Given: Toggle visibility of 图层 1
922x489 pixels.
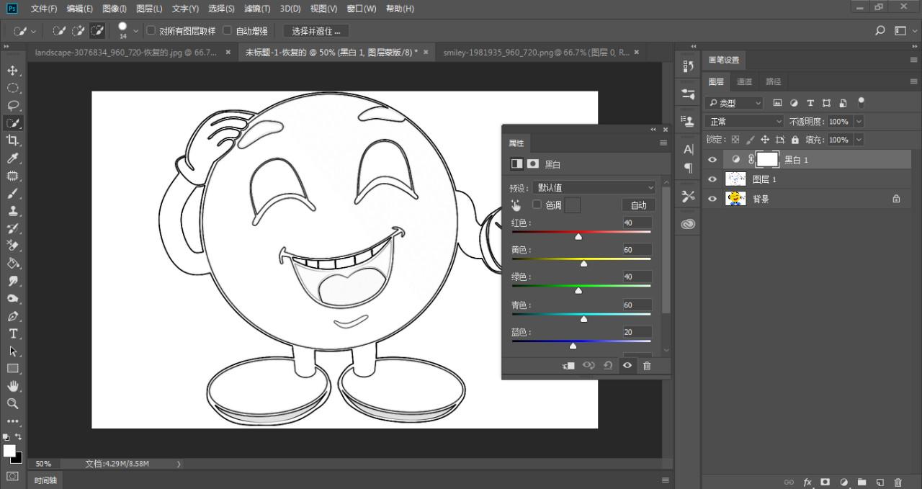Looking at the screenshot, I should 712,179.
